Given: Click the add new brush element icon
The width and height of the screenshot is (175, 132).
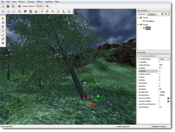Looking at the screenshot, I should 166,14.
